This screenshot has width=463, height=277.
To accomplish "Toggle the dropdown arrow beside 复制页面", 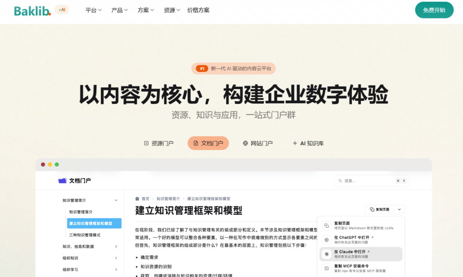I will [399, 210].
